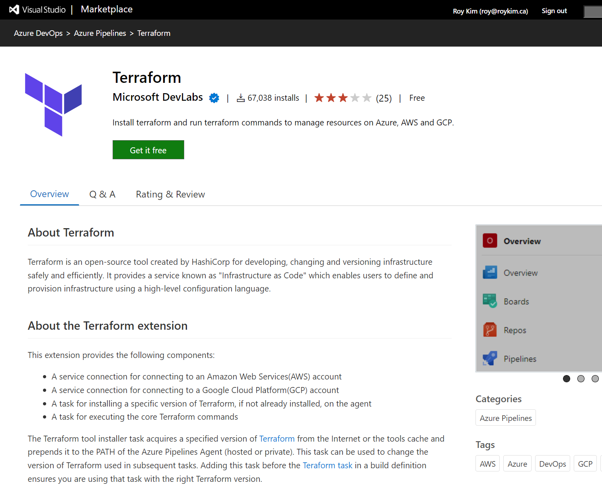Screen dimensions: 602x485
Task: Select the third carousel dot
Action: click(x=595, y=379)
